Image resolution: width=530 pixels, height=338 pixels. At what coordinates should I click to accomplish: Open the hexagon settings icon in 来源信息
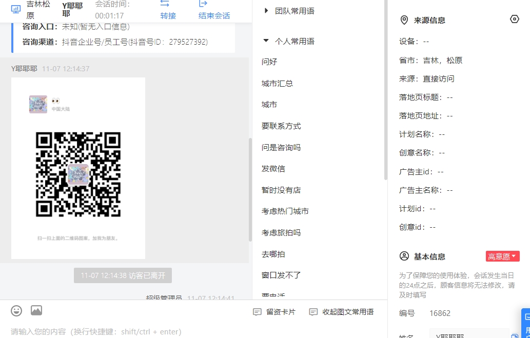(514, 19)
